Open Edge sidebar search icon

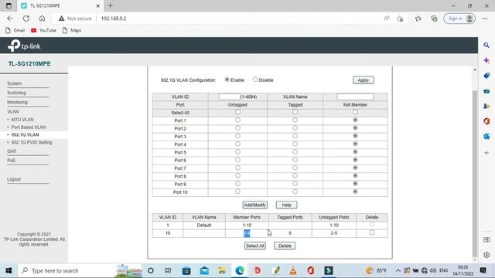[x=486, y=46]
